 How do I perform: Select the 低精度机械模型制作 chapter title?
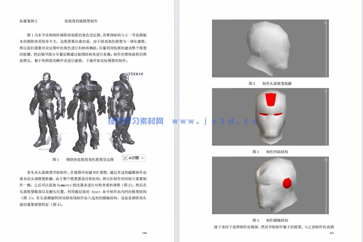81,21
